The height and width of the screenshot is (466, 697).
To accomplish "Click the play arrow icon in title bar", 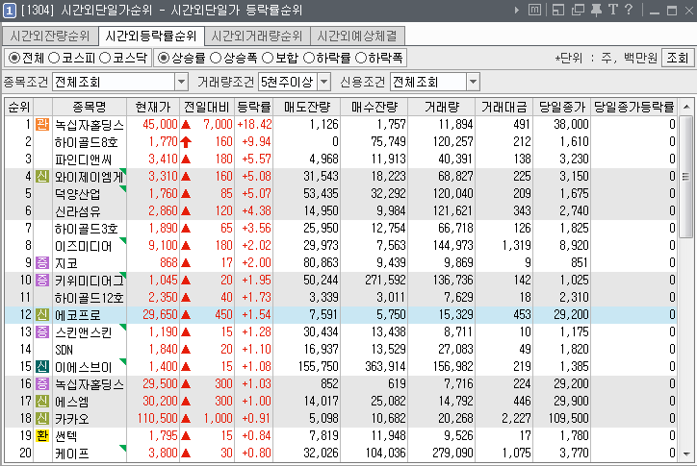I will 517,10.
